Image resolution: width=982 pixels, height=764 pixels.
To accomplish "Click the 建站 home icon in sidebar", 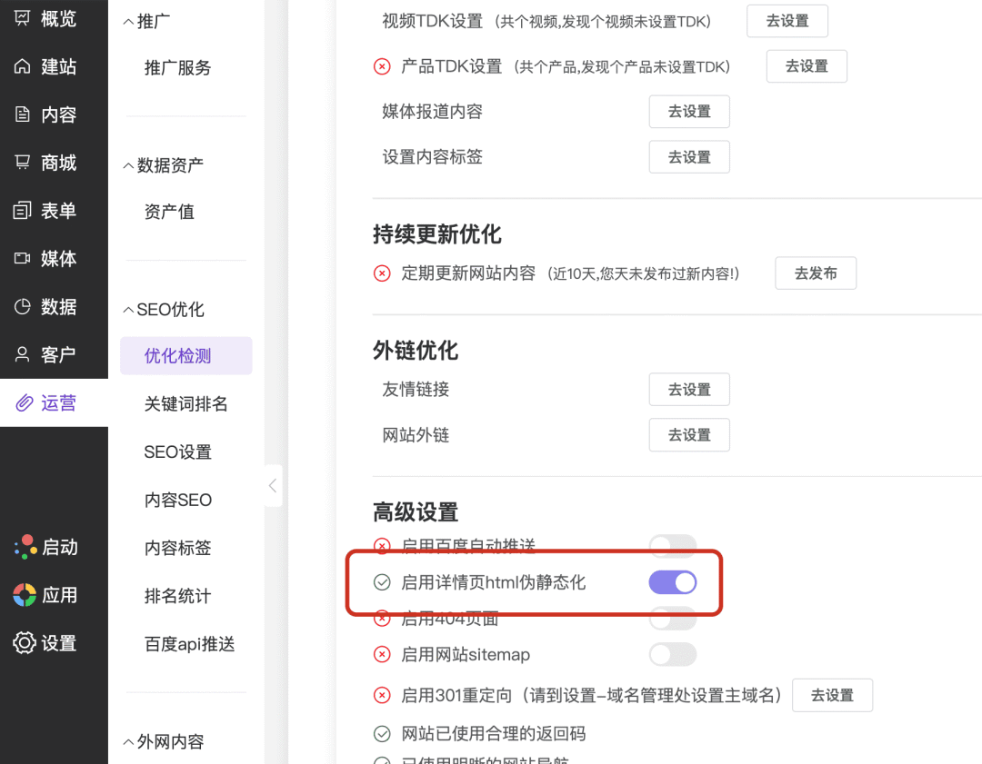I will click(23, 66).
